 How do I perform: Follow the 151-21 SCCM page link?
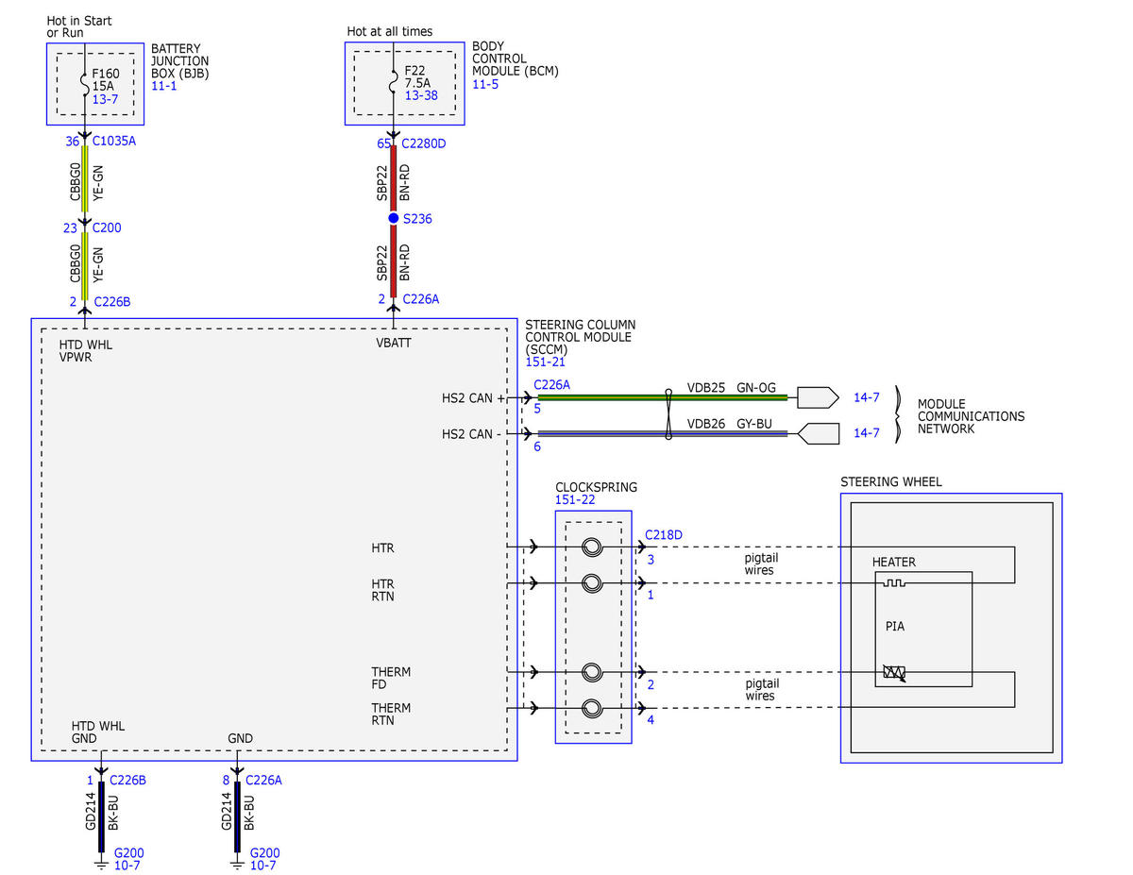coord(544,362)
